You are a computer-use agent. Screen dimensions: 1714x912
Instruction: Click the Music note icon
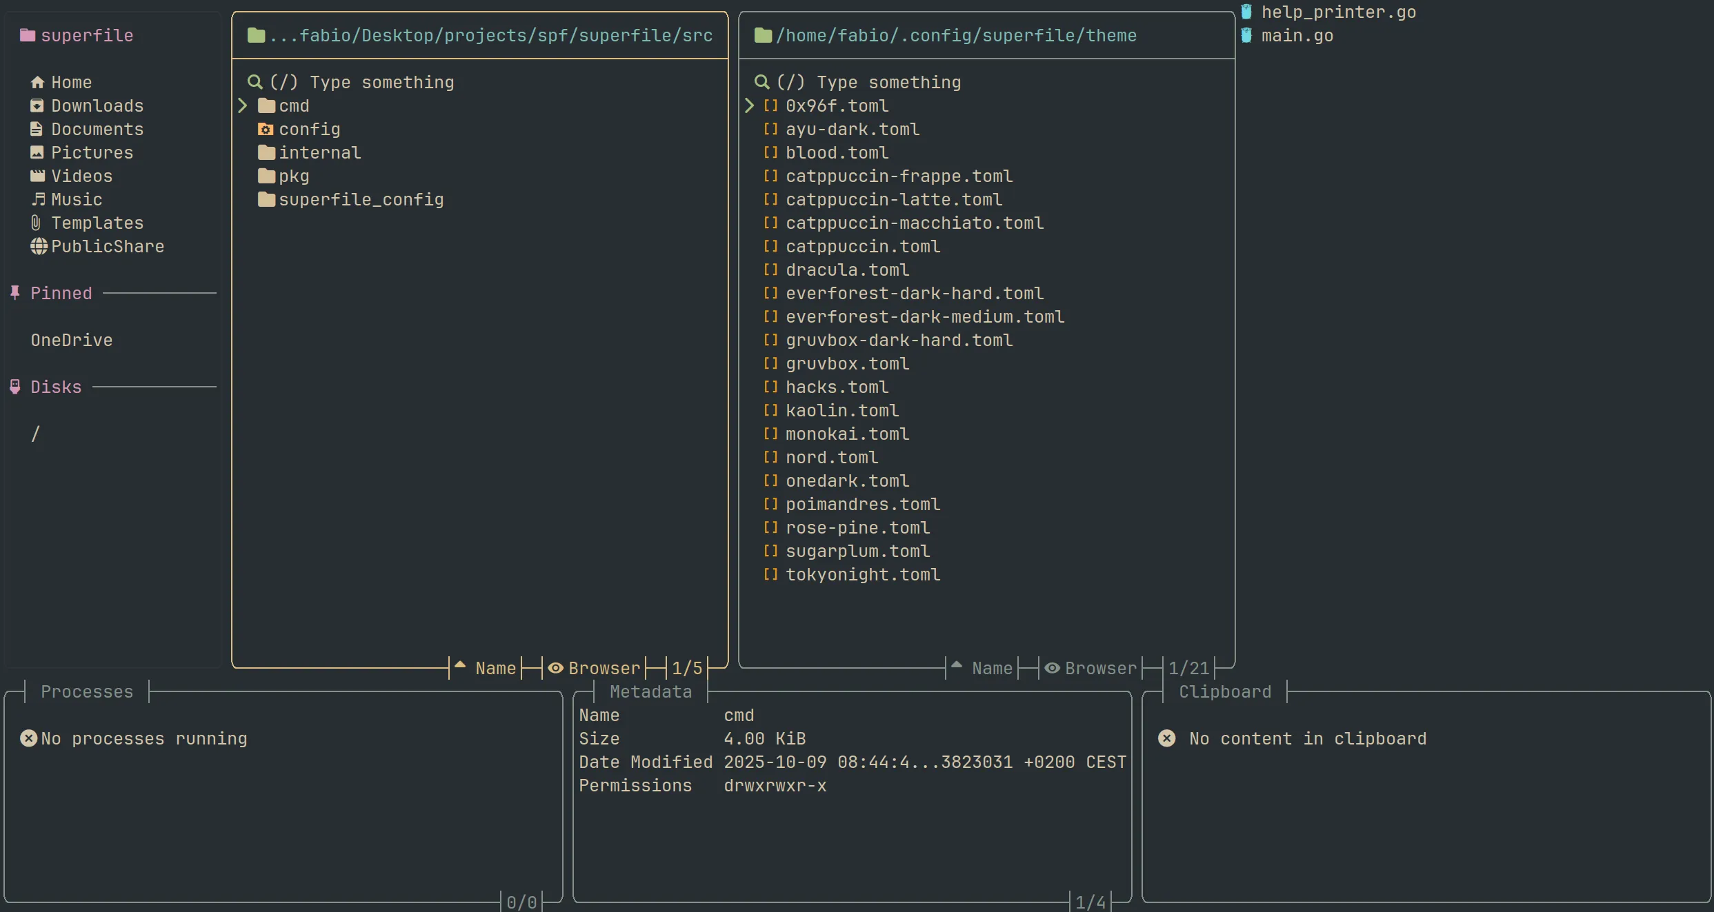tap(38, 199)
